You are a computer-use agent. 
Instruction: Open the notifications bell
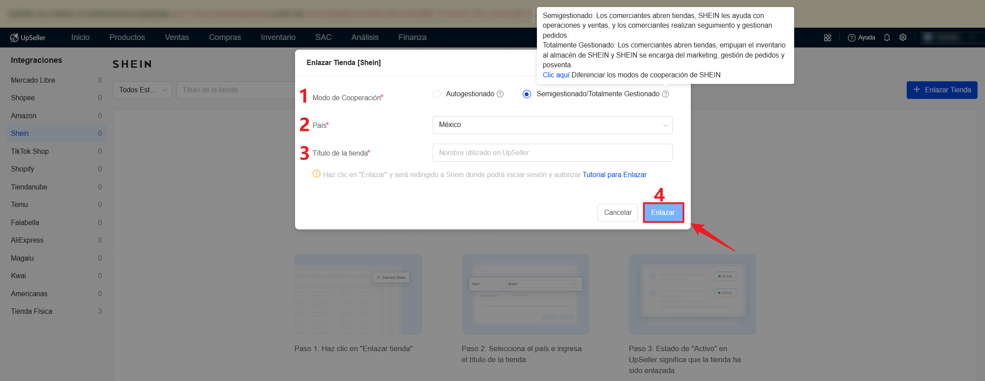pos(887,38)
